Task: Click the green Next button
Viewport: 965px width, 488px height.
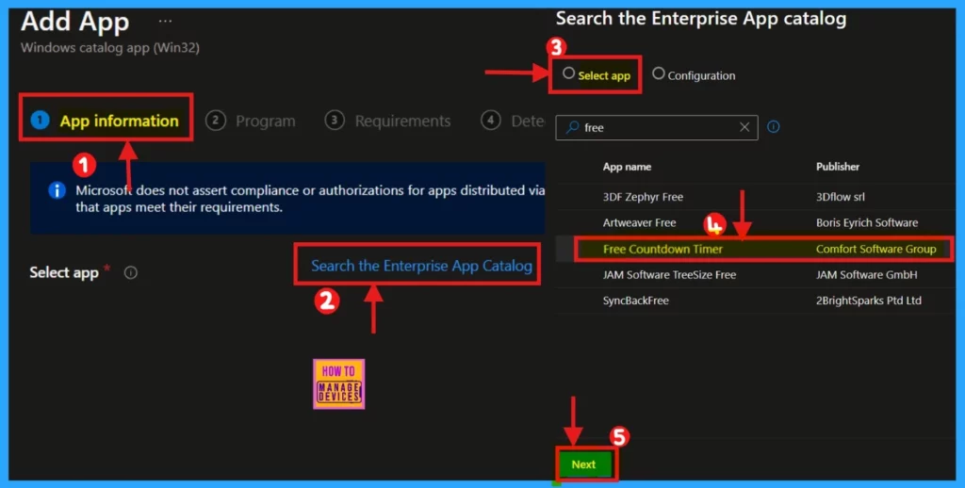Action: (x=583, y=464)
